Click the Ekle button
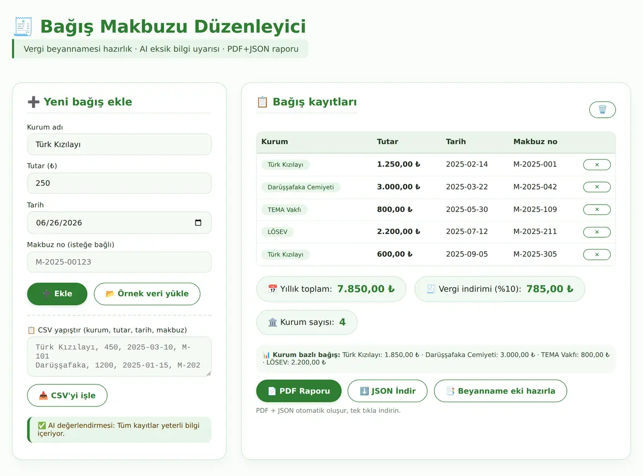Image resolution: width=643 pixels, height=476 pixels. tap(57, 294)
